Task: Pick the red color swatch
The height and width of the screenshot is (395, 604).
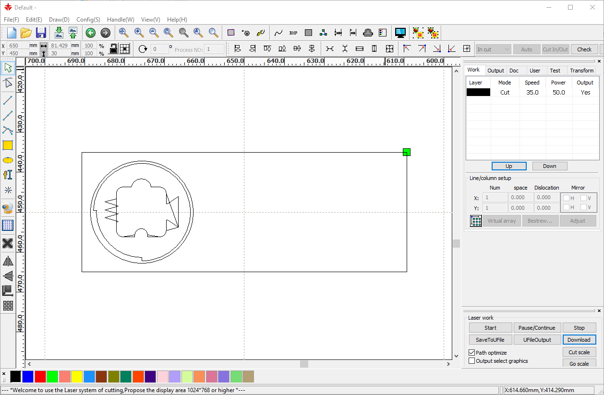Action: click(x=40, y=377)
